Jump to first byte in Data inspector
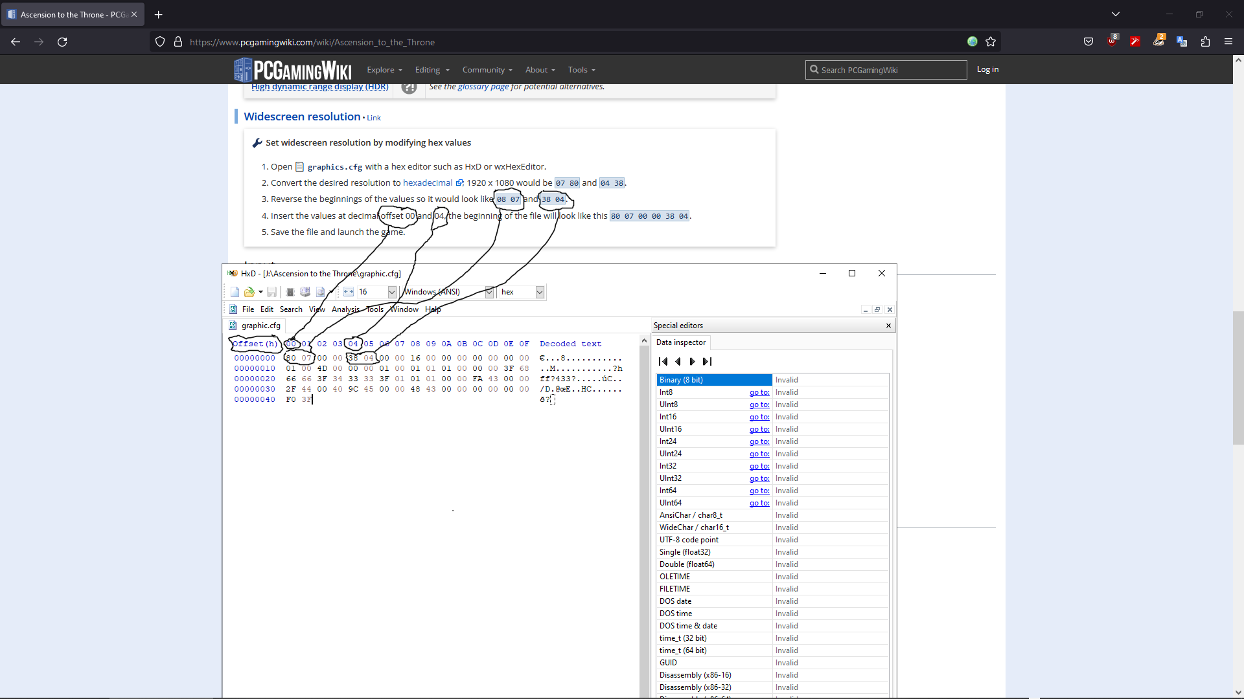The width and height of the screenshot is (1244, 699). 663,362
